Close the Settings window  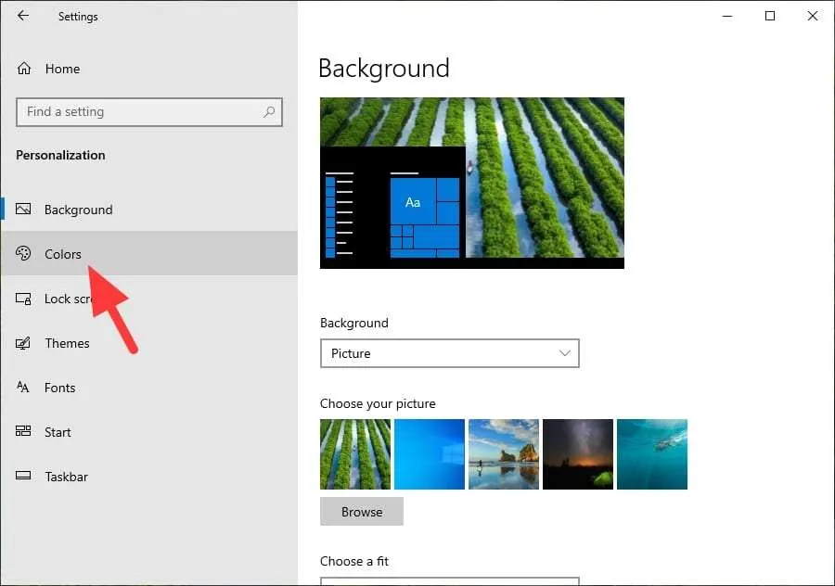tap(813, 16)
